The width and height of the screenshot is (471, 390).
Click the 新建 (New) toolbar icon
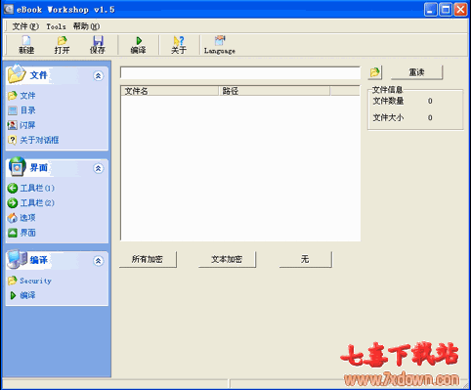(26, 45)
